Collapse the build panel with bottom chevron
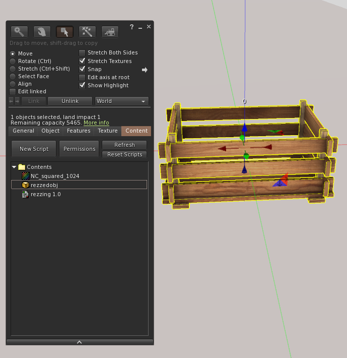This screenshot has width=347, height=358. tap(80, 342)
